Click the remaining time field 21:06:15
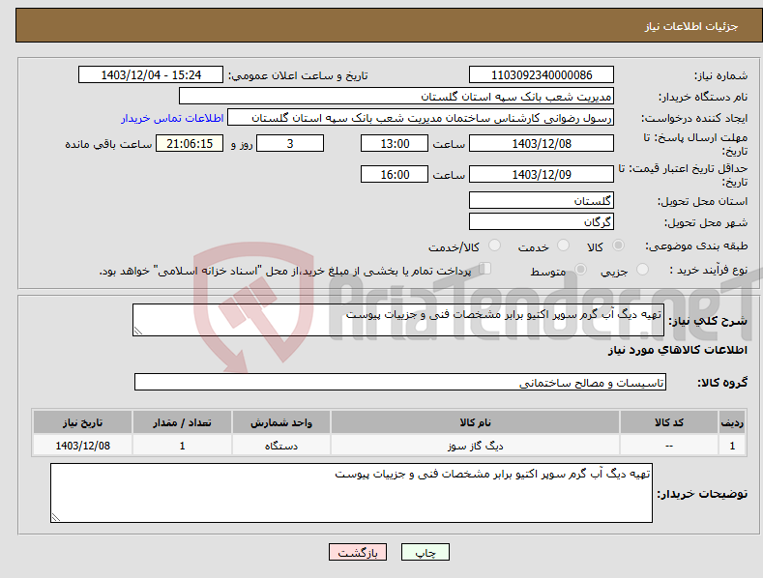This screenshot has width=763, height=578. [x=190, y=143]
